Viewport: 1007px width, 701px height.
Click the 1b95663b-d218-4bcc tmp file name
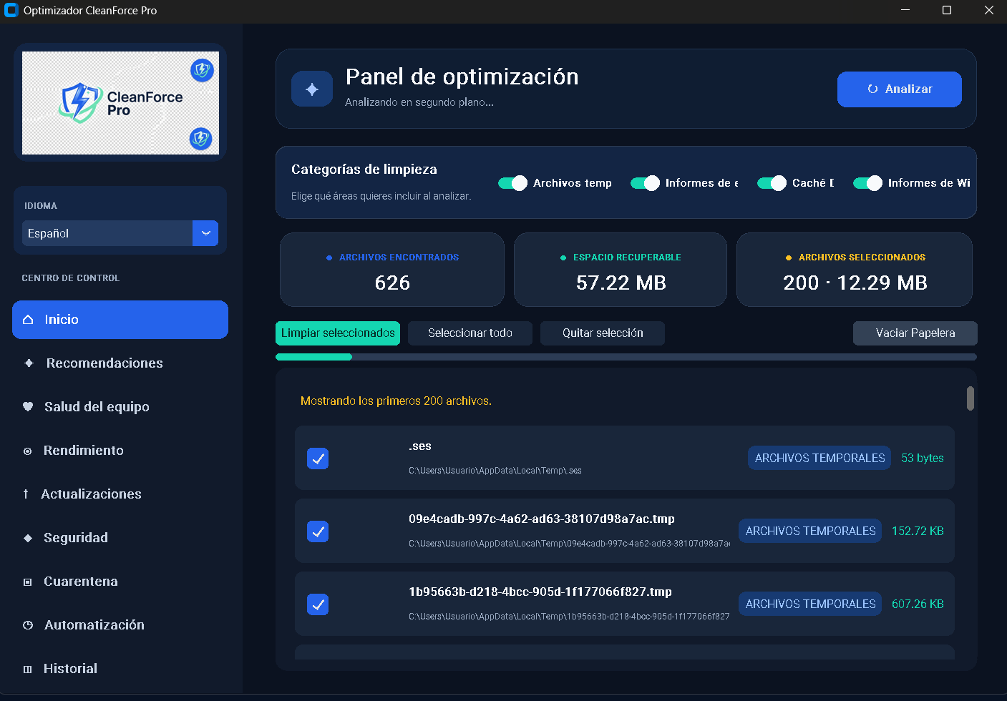point(540,592)
